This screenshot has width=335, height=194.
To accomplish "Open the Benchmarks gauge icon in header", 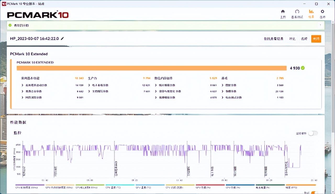I will [x=297, y=12].
